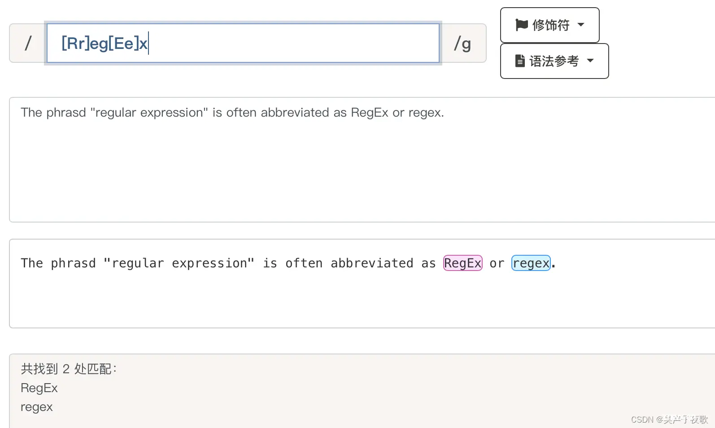Screen dimensions: 715x428
Task: Select RegEx in the match results list
Action: pos(39,388)
